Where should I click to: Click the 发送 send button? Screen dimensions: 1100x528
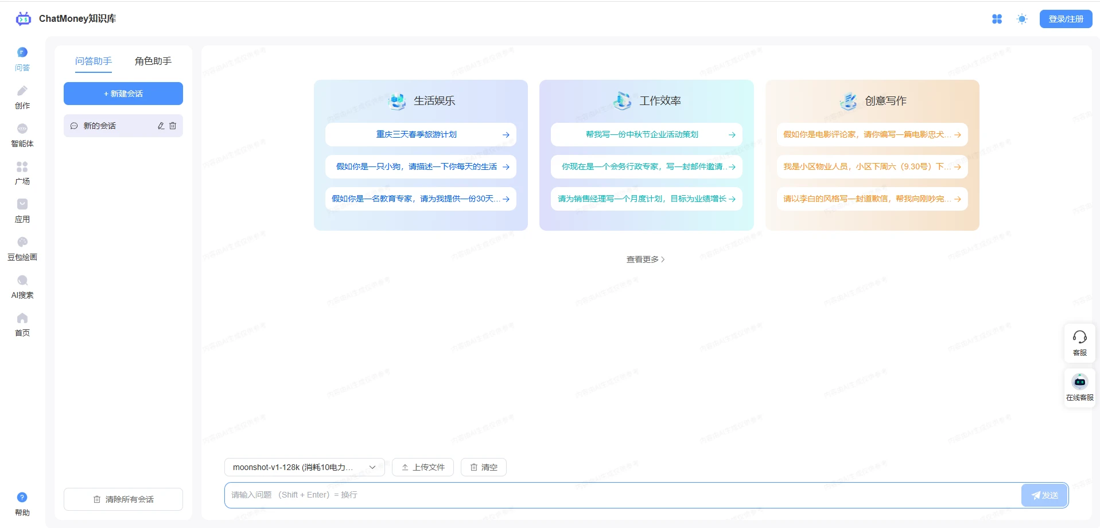(1044, 495)
